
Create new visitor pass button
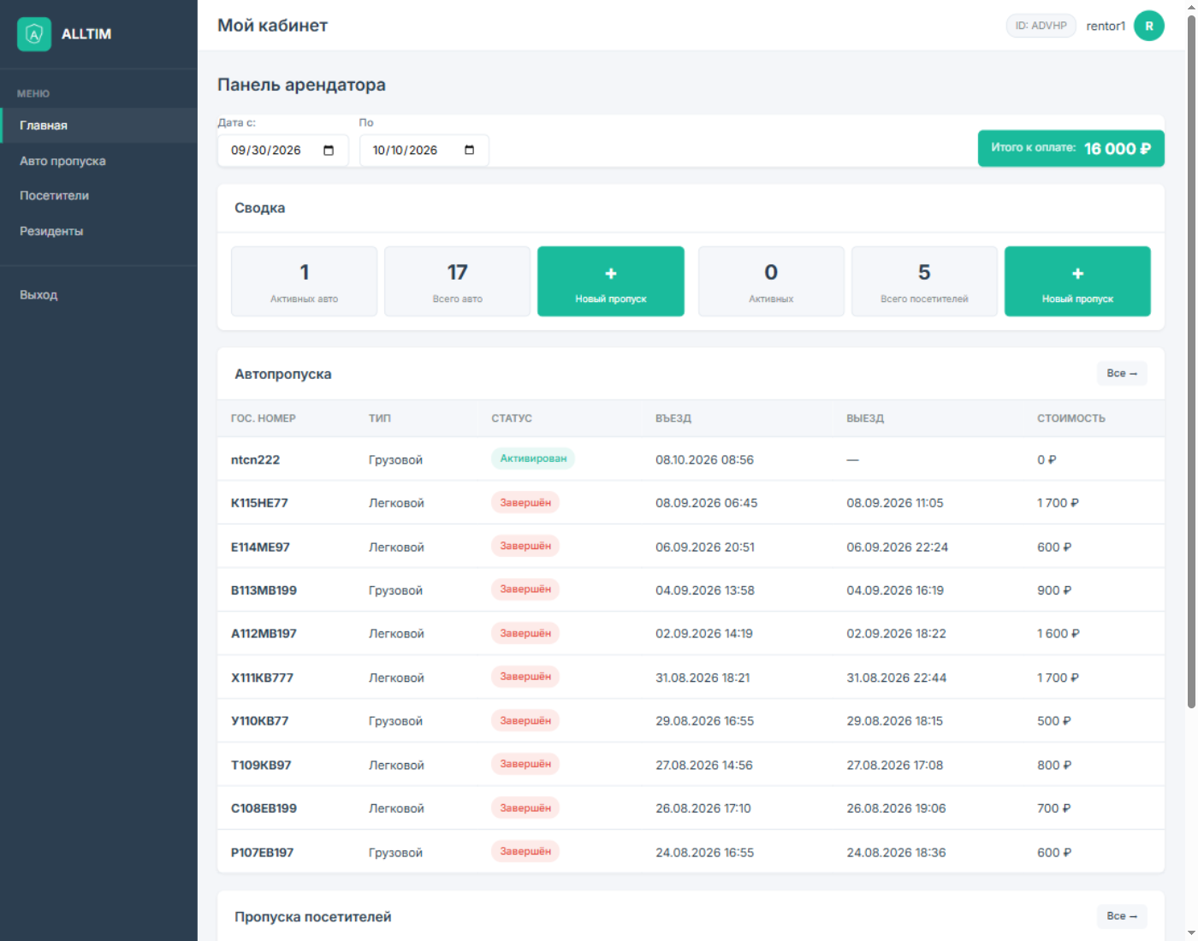(1077, 281)
